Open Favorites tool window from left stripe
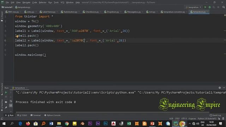 pos(2,105)
